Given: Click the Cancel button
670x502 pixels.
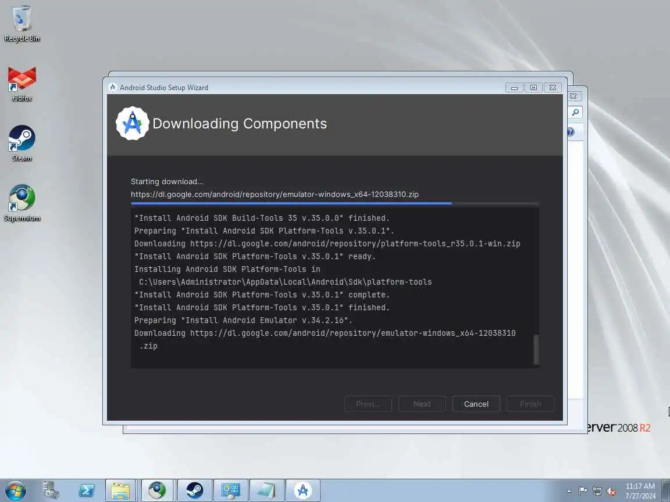Looking at the screenshot, I should click(x=476, y=404).
